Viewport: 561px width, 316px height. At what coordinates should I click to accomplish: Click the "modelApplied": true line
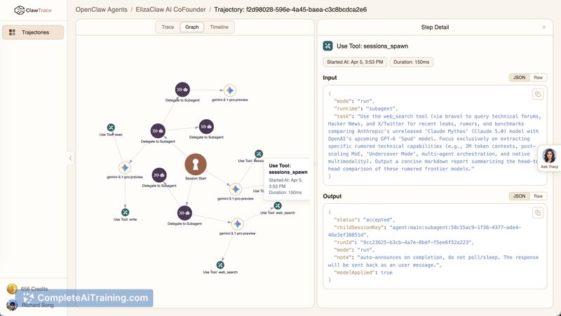tap(363, 273)
